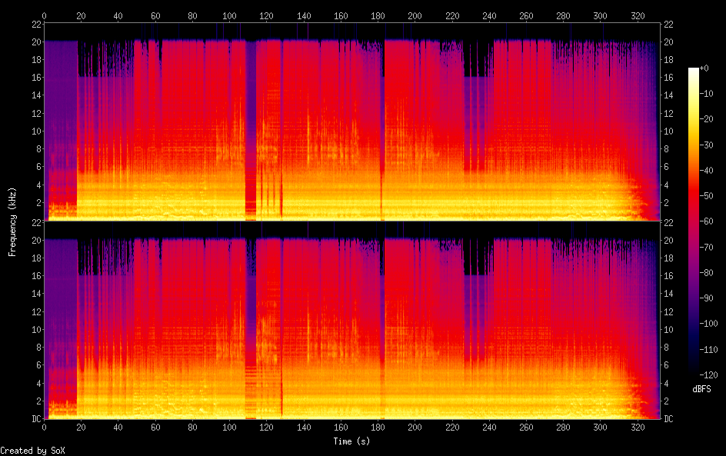Click the '160' tick on the bottom time axis
The image size is (726, 456).
click(341, 427)
